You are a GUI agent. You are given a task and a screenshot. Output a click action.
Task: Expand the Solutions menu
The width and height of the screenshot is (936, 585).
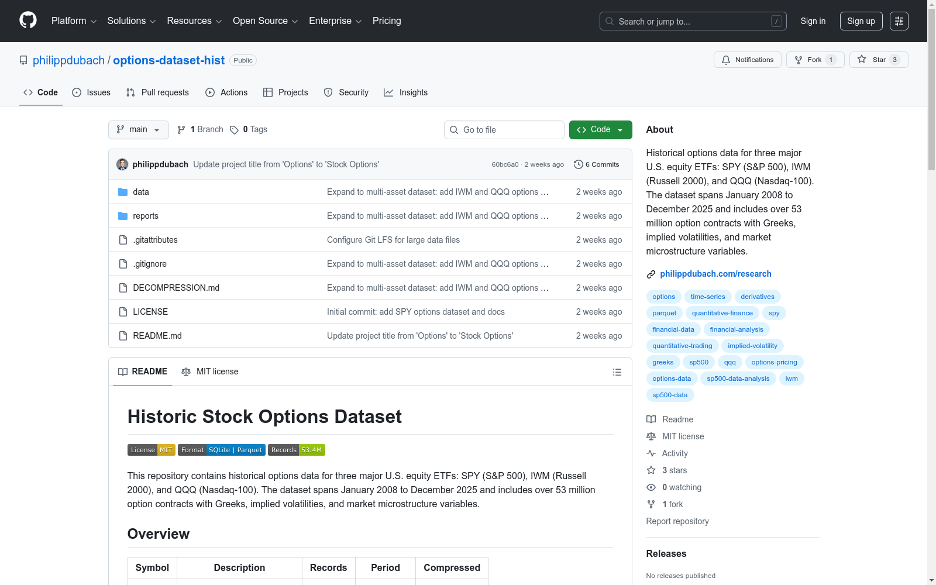[x=132, y=21]
